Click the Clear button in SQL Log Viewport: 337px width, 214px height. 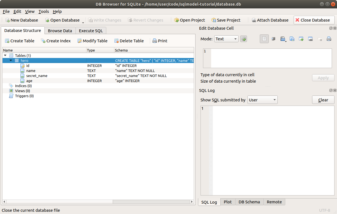point(323,100)
